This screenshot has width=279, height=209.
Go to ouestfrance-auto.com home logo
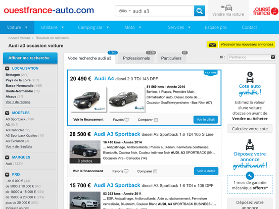click(x=49, y=10)
